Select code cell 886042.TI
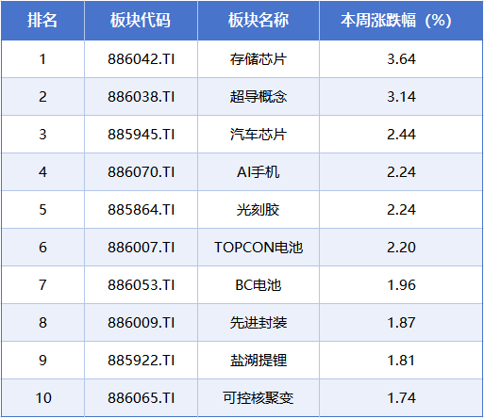The image size is (484, 418). point(142,59)
